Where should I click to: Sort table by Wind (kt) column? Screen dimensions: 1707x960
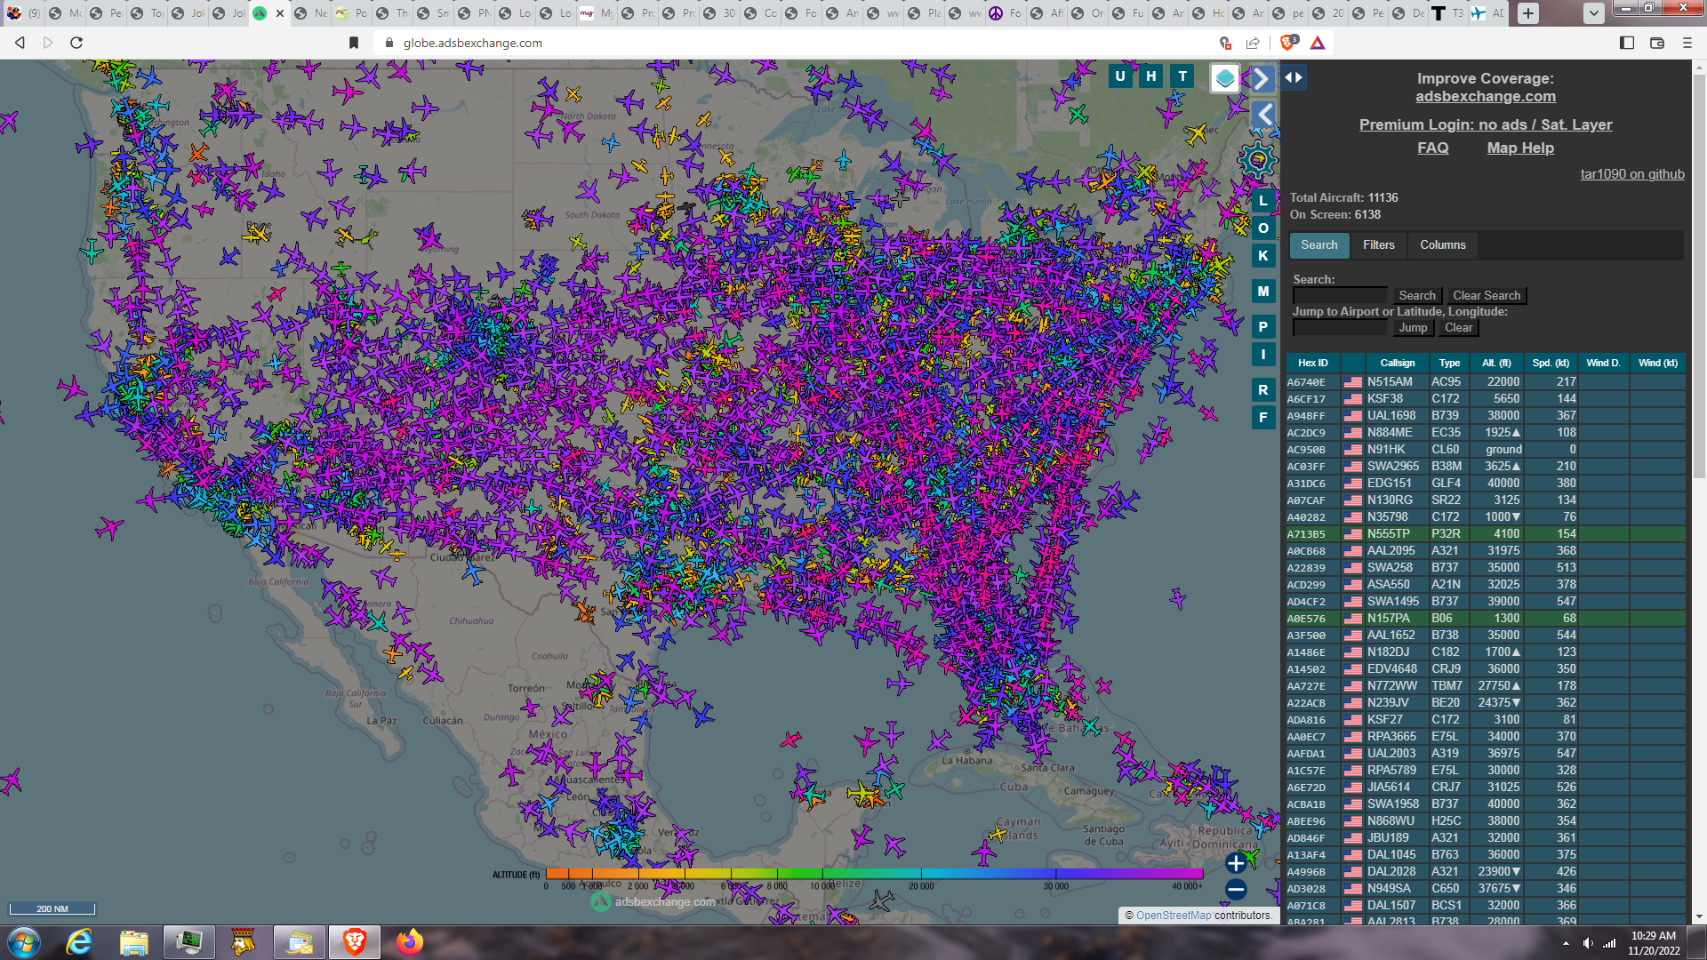click(x=1657, y=363)
